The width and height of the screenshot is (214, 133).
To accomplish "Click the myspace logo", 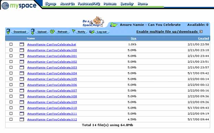I will coord(19,5).
